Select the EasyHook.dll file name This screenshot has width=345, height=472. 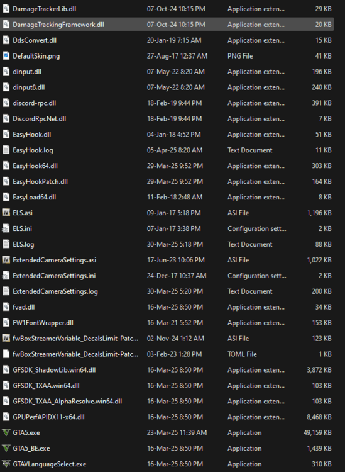pyautogui.click(x=32, y=134)
